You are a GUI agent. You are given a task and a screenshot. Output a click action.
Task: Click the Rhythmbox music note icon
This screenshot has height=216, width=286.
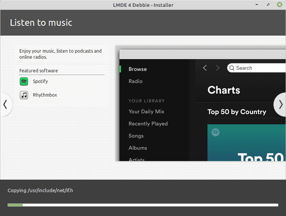coord(24,95)
